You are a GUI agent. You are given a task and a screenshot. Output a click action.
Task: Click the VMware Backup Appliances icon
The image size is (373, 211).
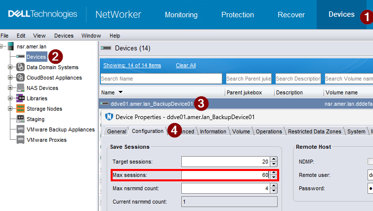[20, 129]
